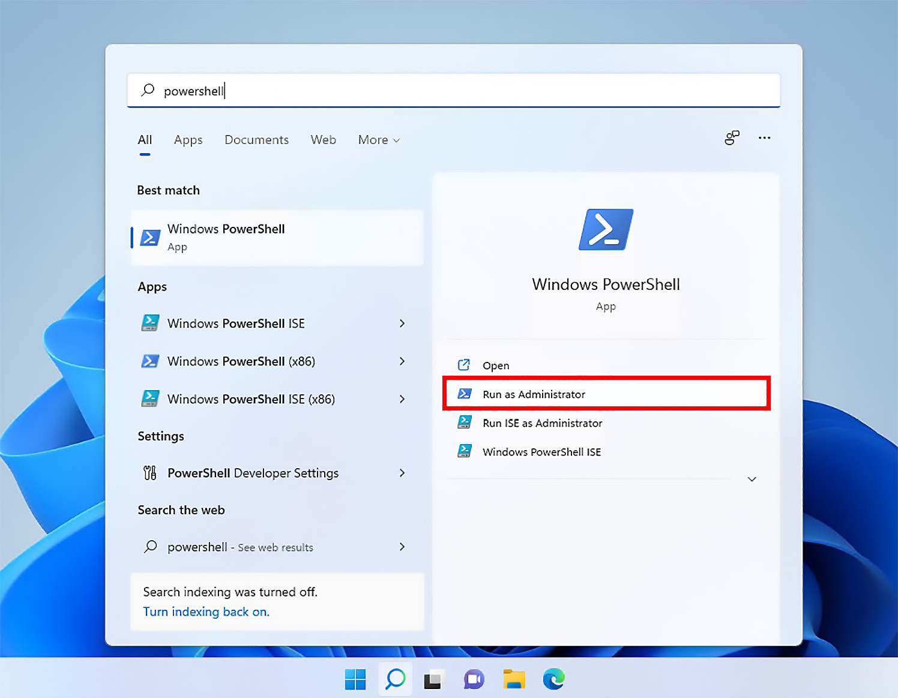Click the Windows PowerShell ISE (x86) icon
898x698 pixels.
[x=150, y=399]
